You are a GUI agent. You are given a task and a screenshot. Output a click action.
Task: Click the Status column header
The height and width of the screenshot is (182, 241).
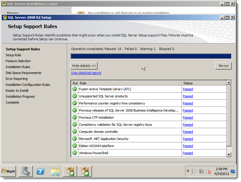(204, 83)
